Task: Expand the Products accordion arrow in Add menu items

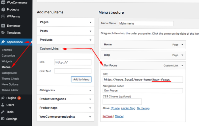Action: pos(90,40)
